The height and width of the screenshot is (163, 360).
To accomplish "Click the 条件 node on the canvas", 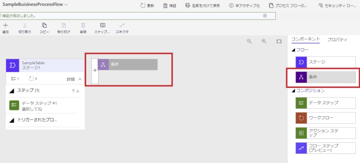I will coord(128,64).
